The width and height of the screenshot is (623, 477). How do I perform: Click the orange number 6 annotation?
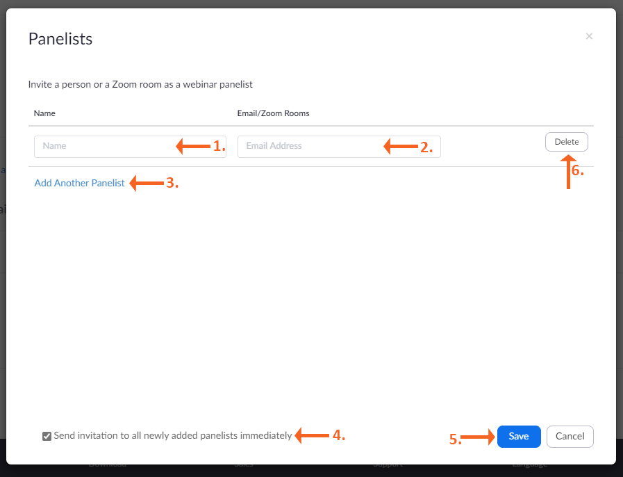click(577, 172)
